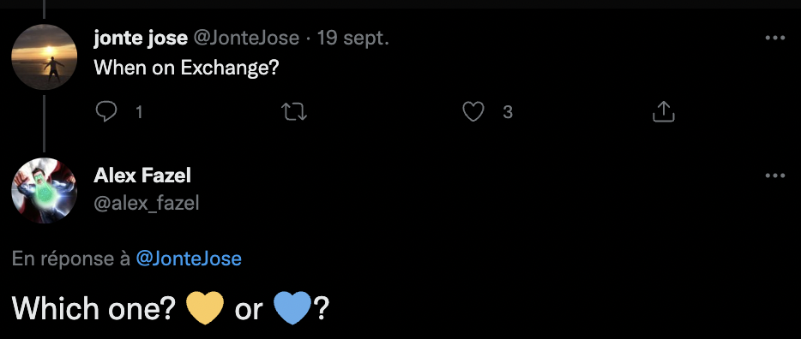Open more options on jonte jose's tweet
801x339 pixels.
point(775,38)
